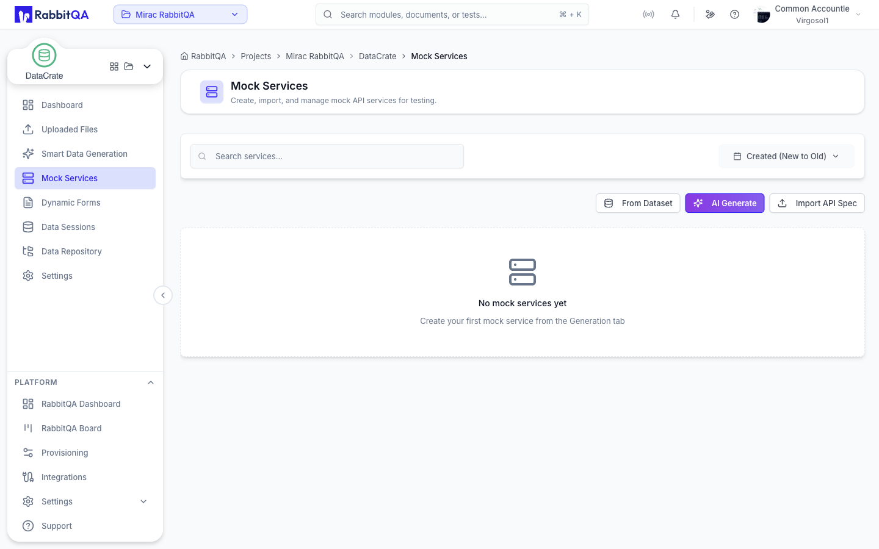Click the From Dataset button
This screenshot has width=879, height=549.
(x=638, y=203)
